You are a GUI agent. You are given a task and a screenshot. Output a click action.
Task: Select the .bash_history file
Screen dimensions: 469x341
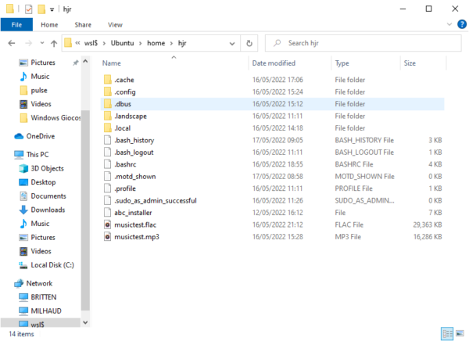[272, 140]
